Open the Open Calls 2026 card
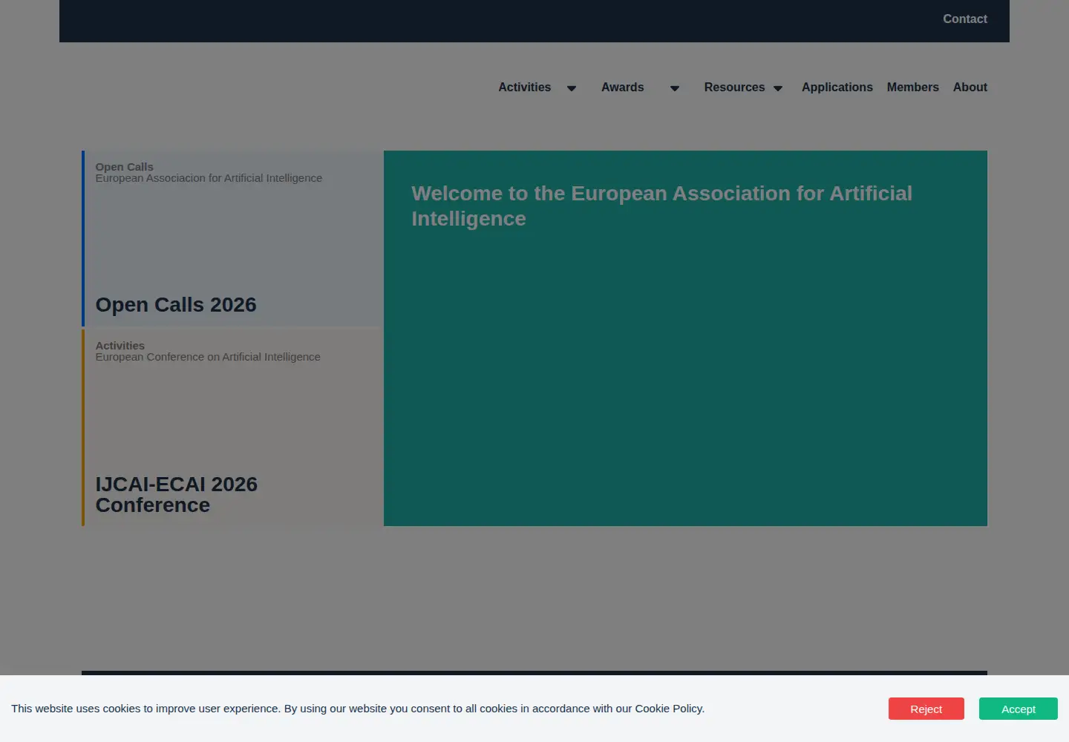The width and height of the screenshot is (1069, 742). (232, 238)
